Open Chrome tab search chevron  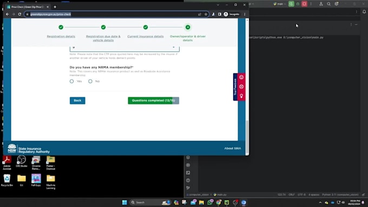click(218, 5)
